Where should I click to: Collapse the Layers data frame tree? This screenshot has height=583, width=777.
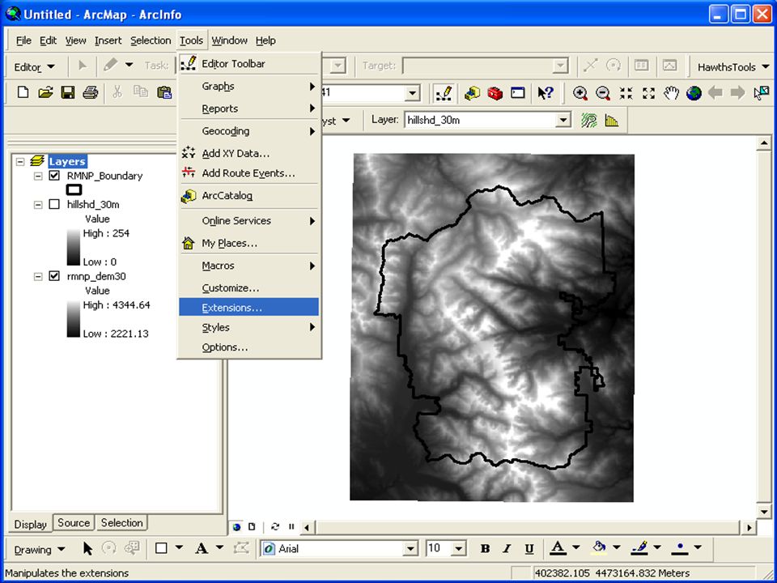(x=20, y=162)
